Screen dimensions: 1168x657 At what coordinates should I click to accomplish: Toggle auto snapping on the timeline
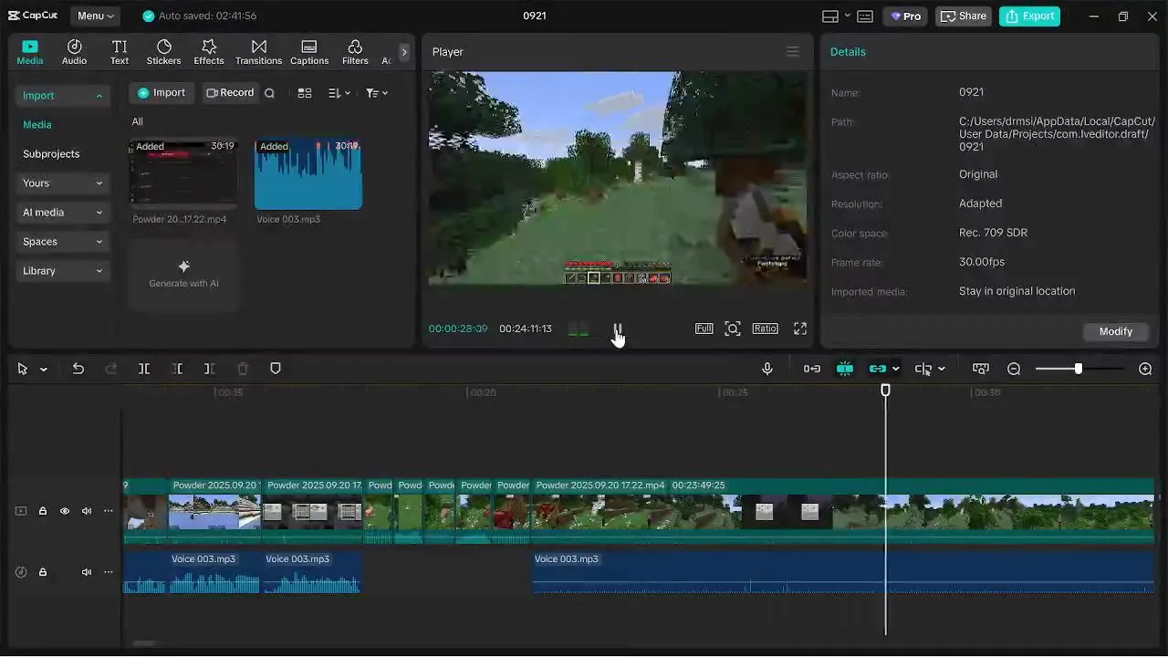coord(845,369)
